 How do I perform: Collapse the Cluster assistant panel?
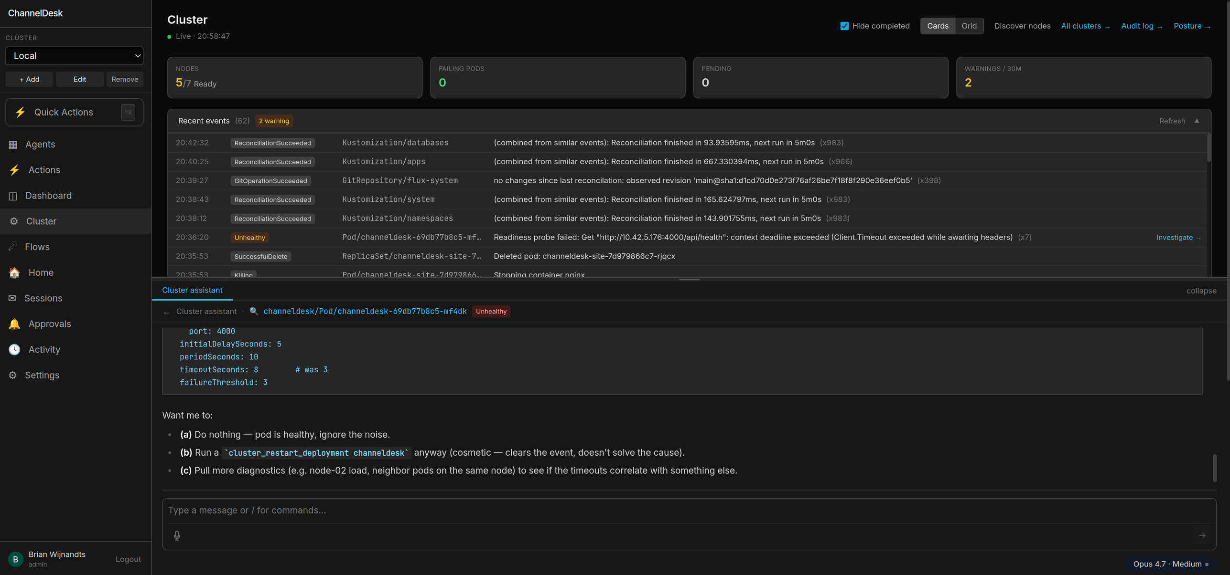(x=1201, y=291)
